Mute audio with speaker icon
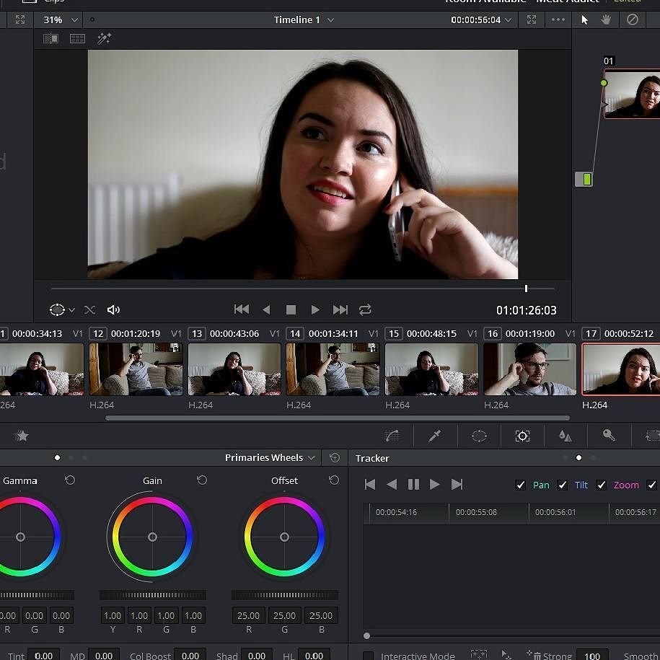Screen dimensions: 660x660 (113, 310)
